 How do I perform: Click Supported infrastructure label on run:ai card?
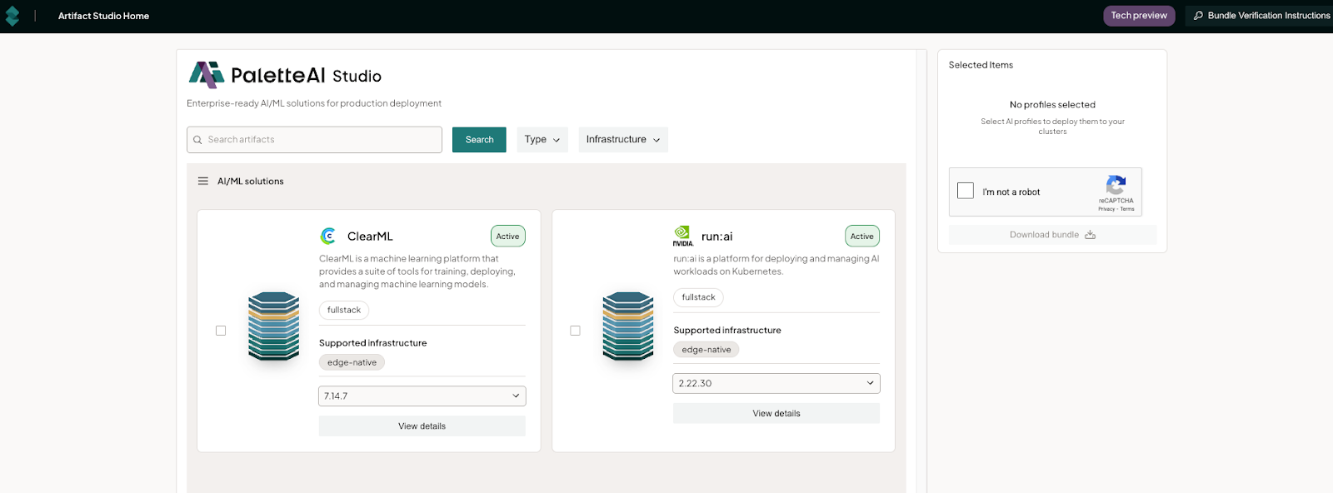click(727, 331)
